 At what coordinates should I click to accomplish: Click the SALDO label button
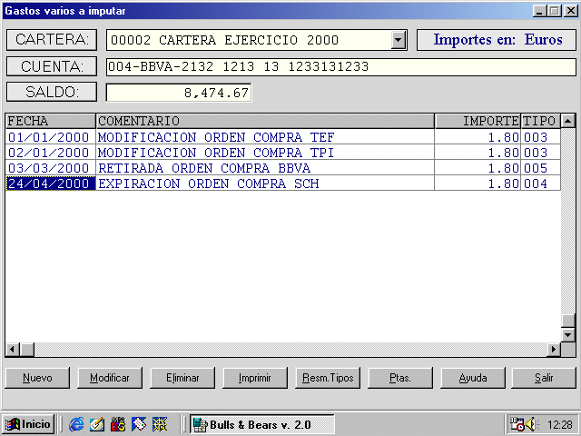[52, 92]
